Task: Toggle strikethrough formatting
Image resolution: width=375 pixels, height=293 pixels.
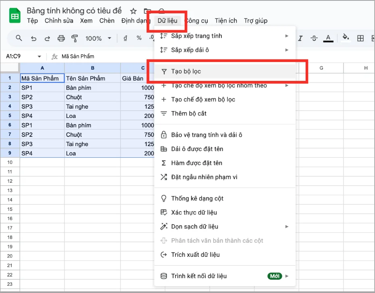Action: [x=314, y=38]
